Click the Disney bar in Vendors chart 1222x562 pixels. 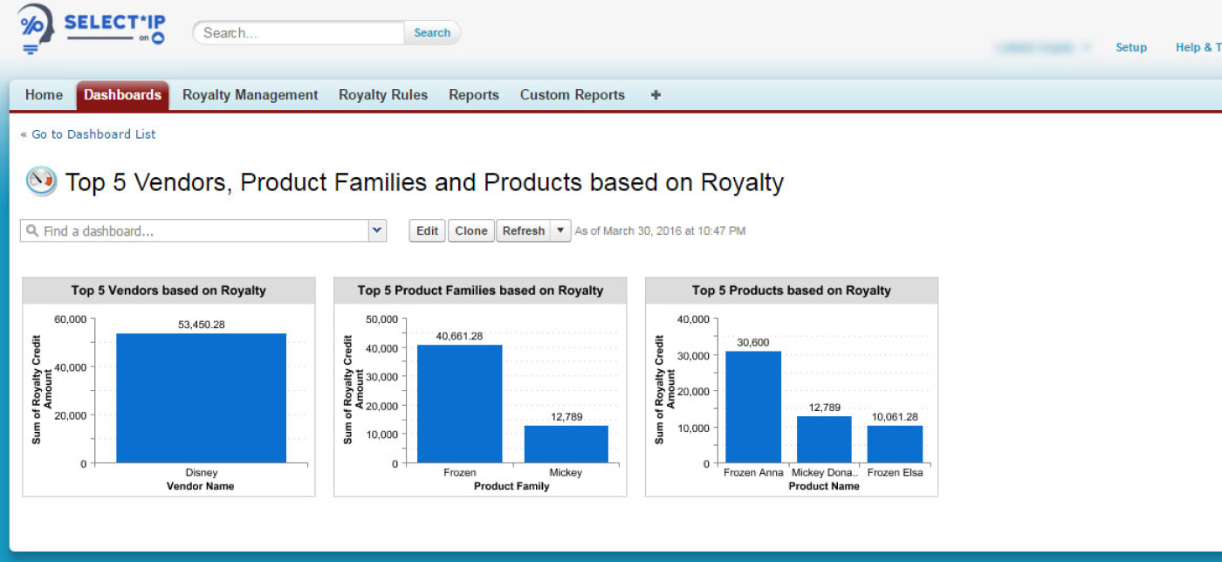tap(201, 397)
